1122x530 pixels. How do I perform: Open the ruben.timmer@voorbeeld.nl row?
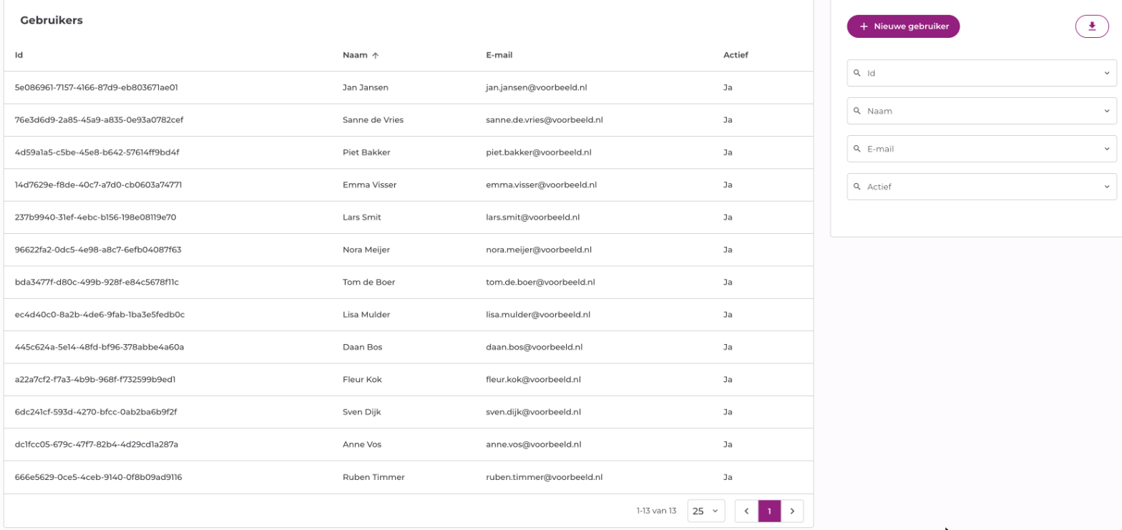(x=408, y=477)
